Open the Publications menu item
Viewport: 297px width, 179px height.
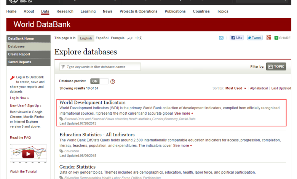175,11
